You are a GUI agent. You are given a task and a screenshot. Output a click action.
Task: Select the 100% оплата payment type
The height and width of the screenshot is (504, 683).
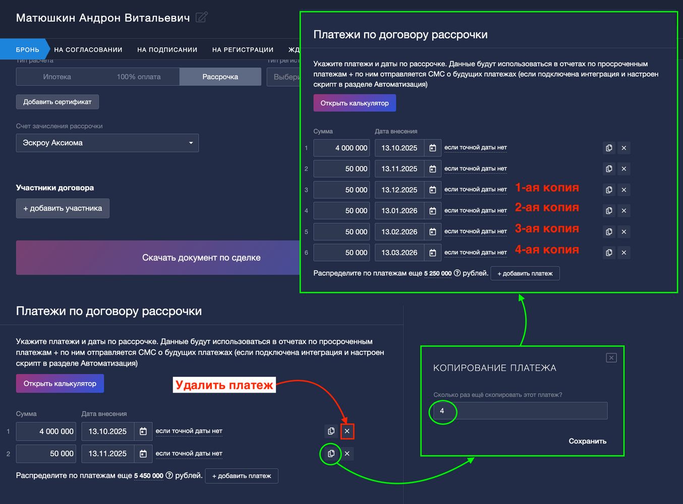[x=139, y=77]
